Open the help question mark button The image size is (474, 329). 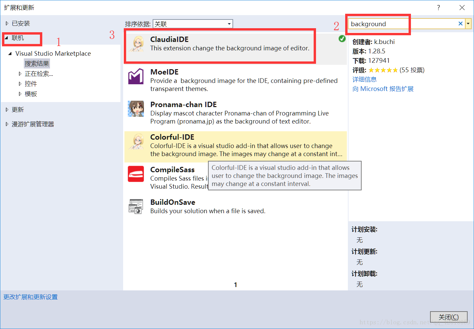pos(438,7)
